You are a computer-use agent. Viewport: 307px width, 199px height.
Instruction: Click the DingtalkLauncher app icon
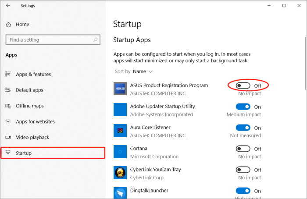[120, 193]
